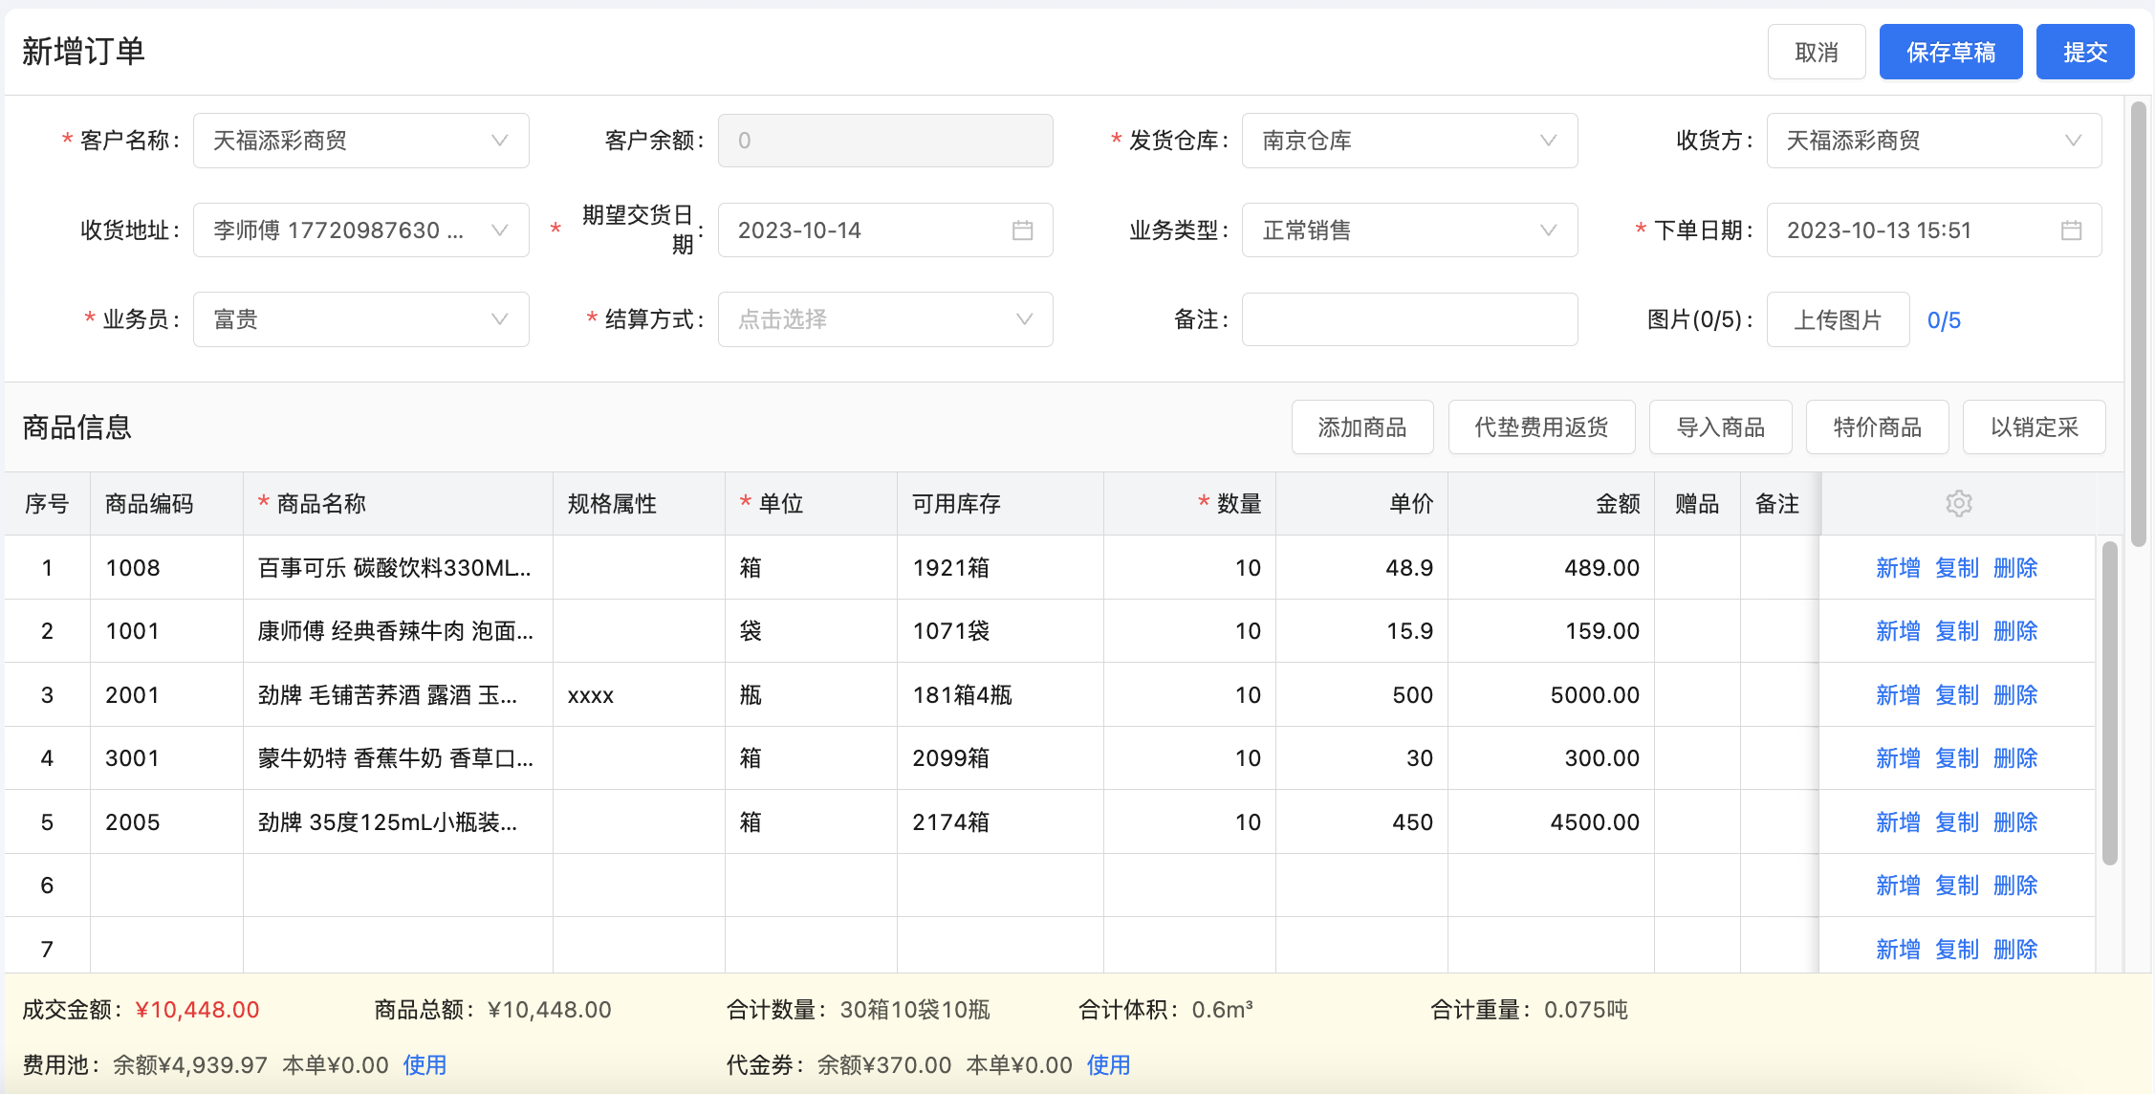Click 复制 in row 2001
2155x1094 pixels.
[x=1957, y=695]
